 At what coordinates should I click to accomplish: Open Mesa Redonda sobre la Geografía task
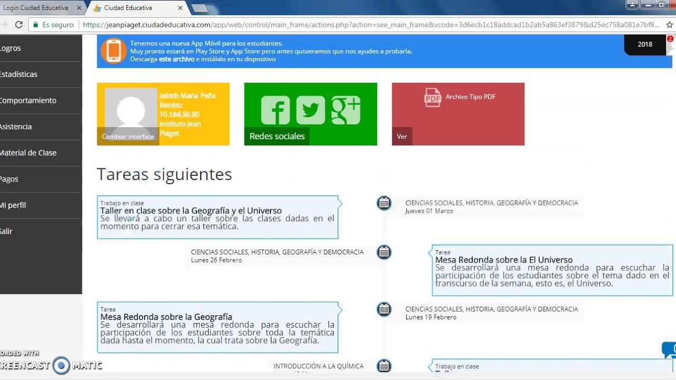point(218,327)
